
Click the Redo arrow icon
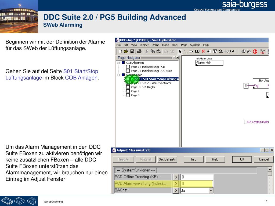pyautogui.click(x=172, y=51)
